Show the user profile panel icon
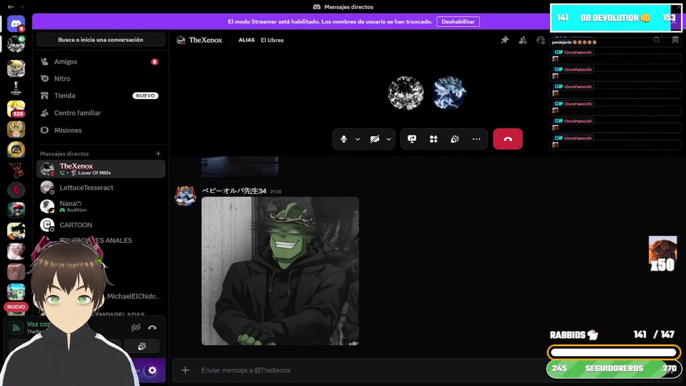 point(541,40)
